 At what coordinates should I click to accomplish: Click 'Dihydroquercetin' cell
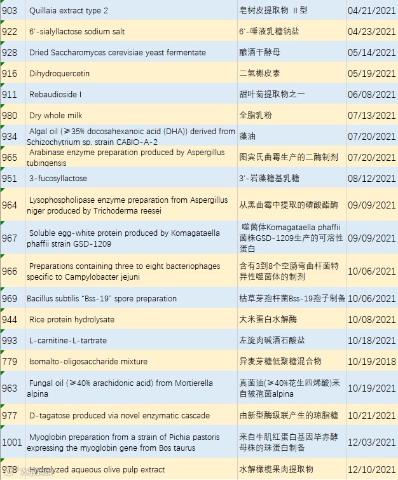click(131, 73)
